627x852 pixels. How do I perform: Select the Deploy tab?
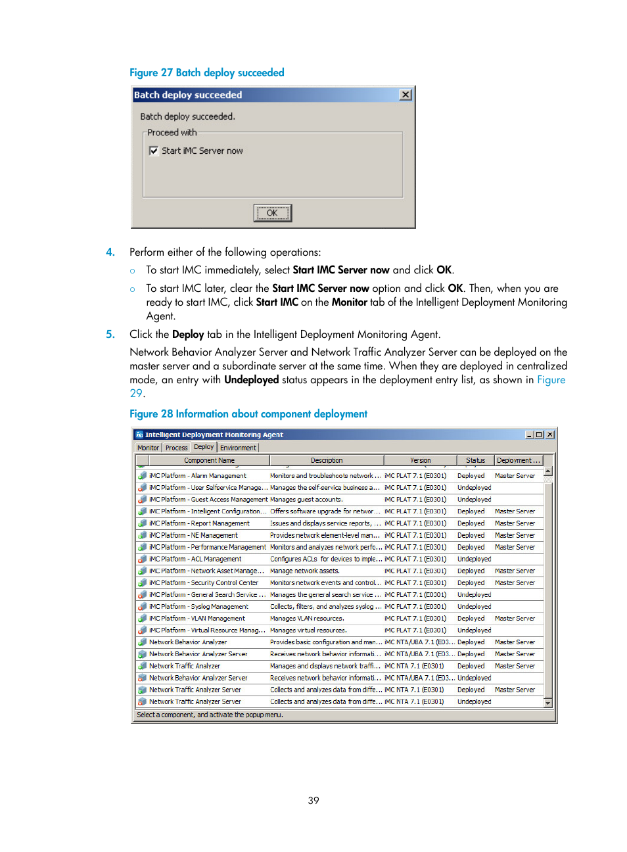(x=204, y=447)
